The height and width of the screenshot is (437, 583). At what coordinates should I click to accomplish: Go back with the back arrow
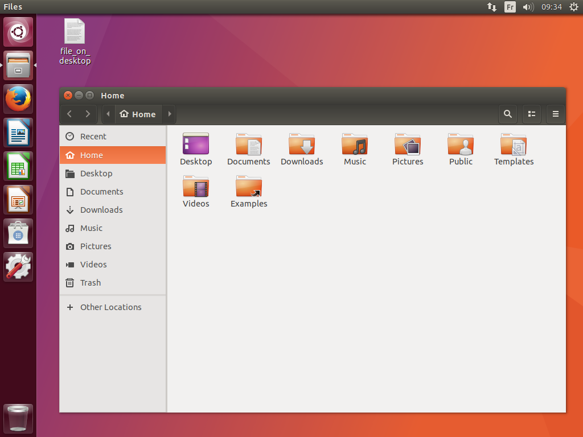tap(69, 114)
